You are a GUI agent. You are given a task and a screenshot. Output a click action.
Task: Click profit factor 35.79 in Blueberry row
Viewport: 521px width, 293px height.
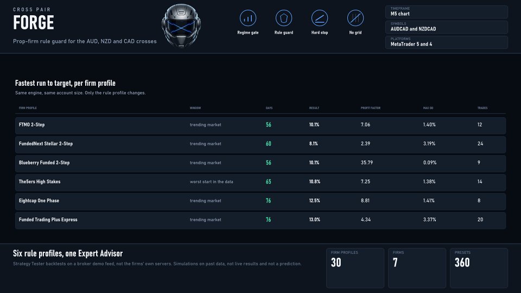367,163
